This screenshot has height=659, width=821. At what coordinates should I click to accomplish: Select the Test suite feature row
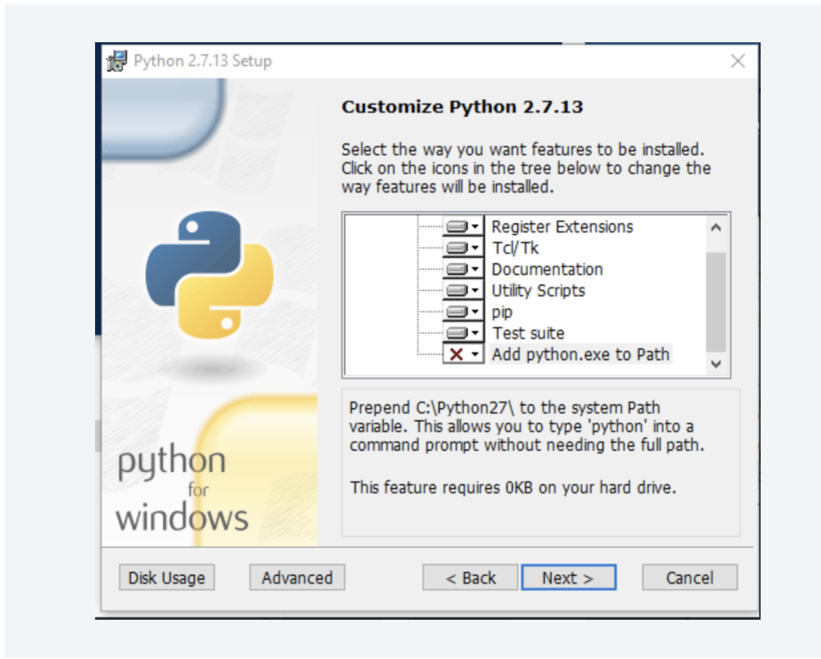pos(528,333)
